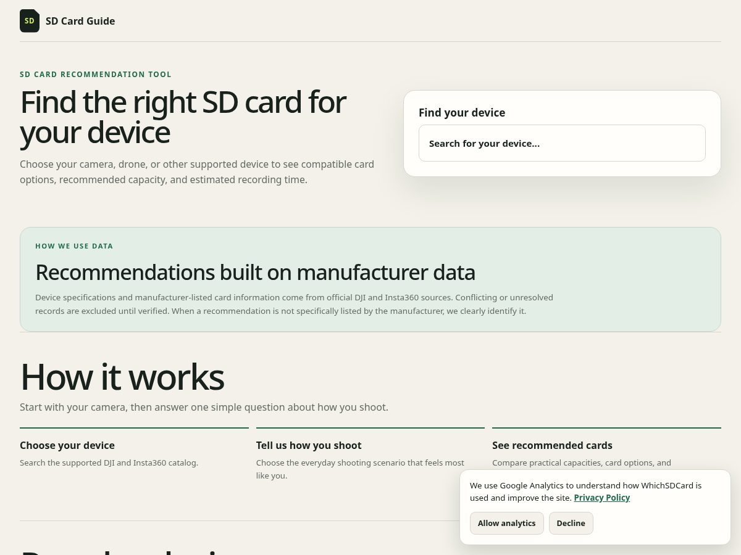
Task: Click the 'How it works' heading
Action: coord(122,377)
